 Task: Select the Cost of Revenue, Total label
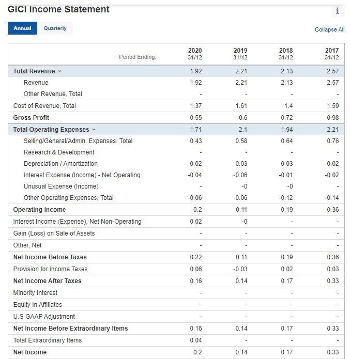(x=44, y=106)
